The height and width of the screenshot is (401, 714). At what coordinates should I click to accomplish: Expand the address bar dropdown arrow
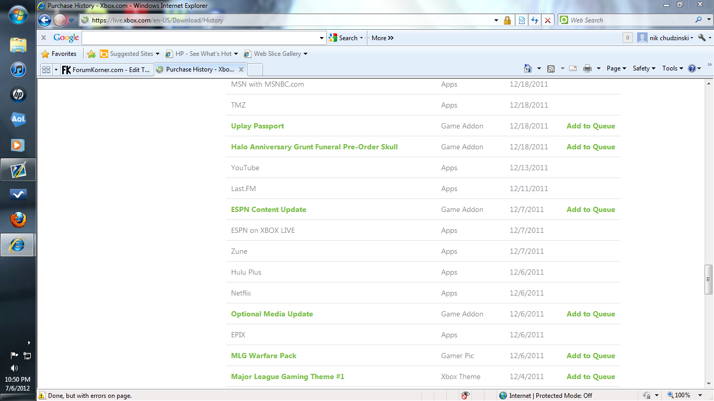pyautogui.click(x=496, y=20)
